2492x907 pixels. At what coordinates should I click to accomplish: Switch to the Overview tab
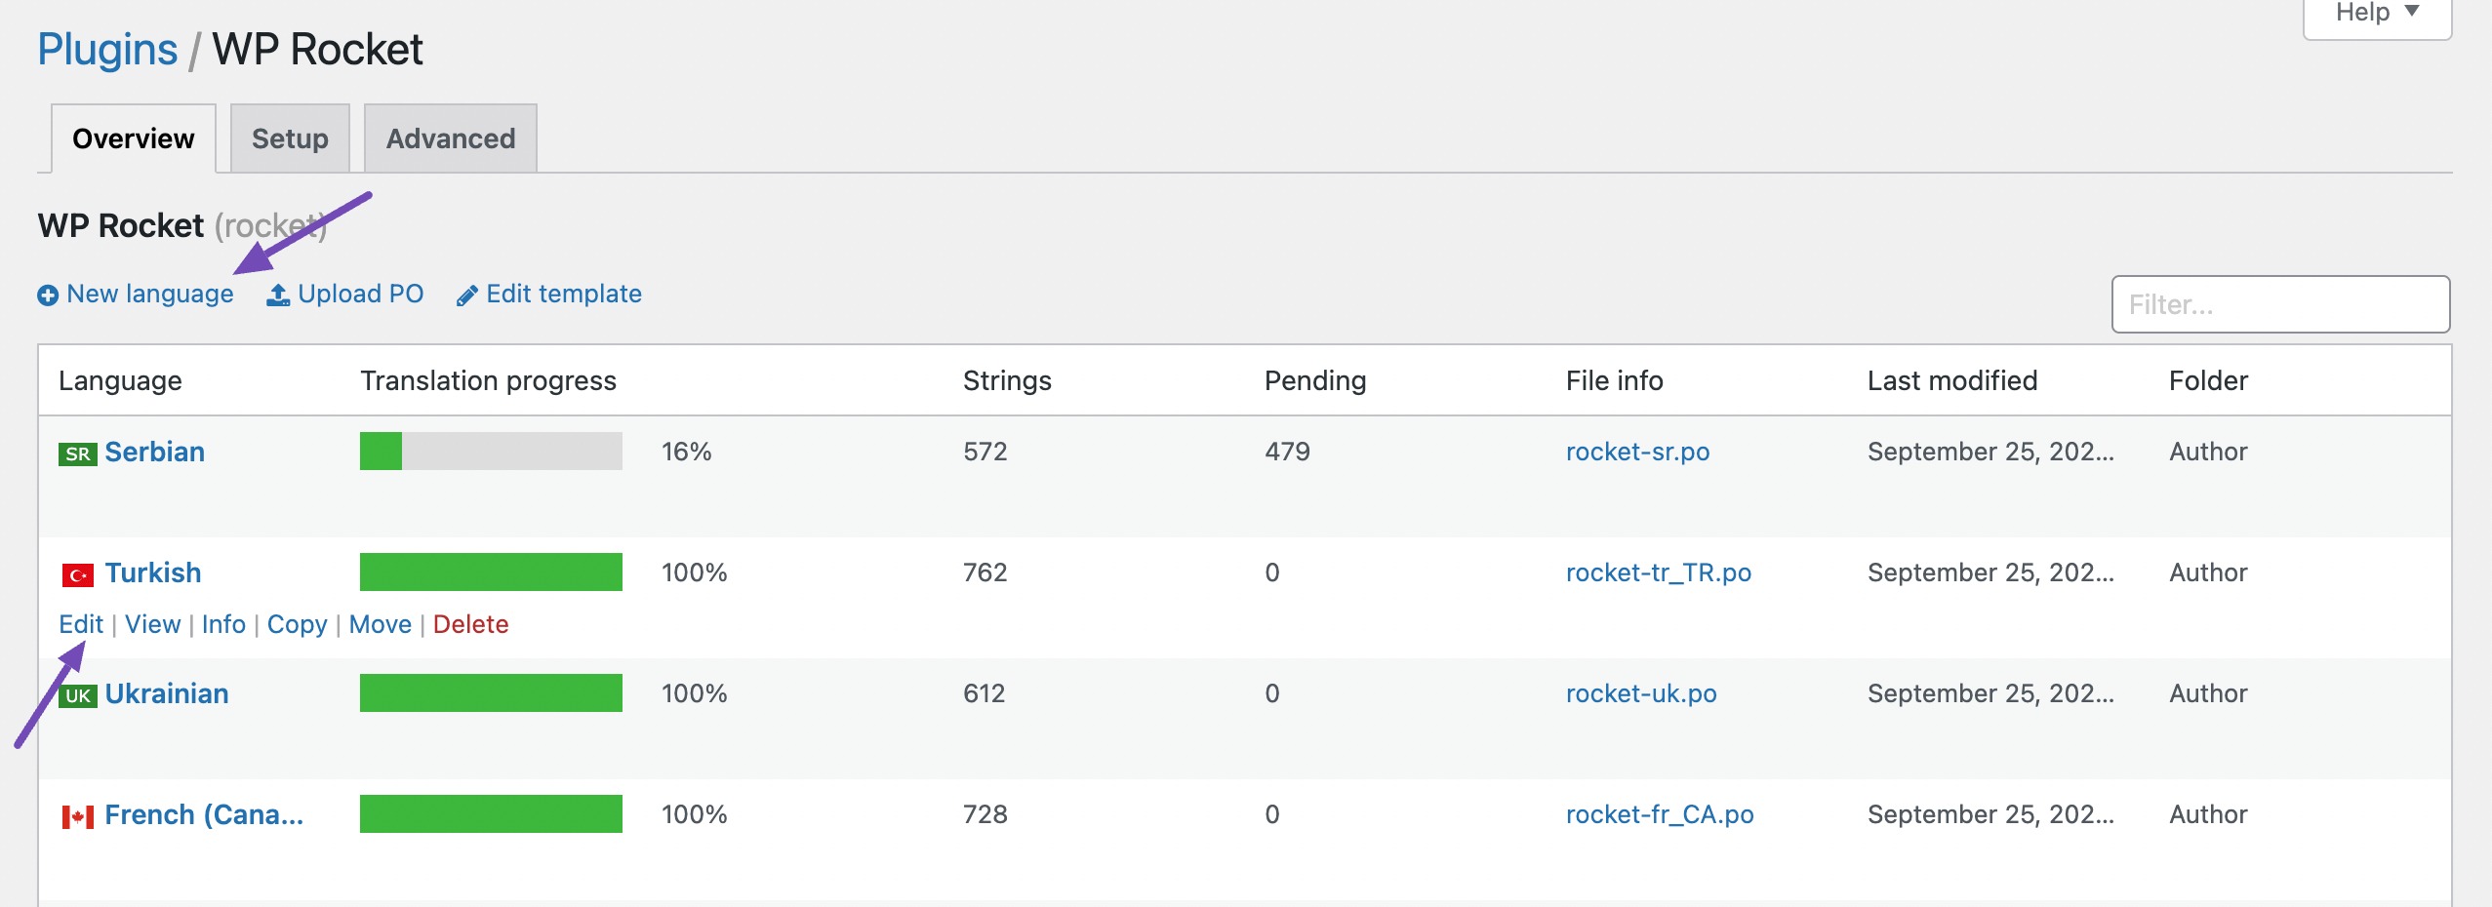tap(134, 138)
